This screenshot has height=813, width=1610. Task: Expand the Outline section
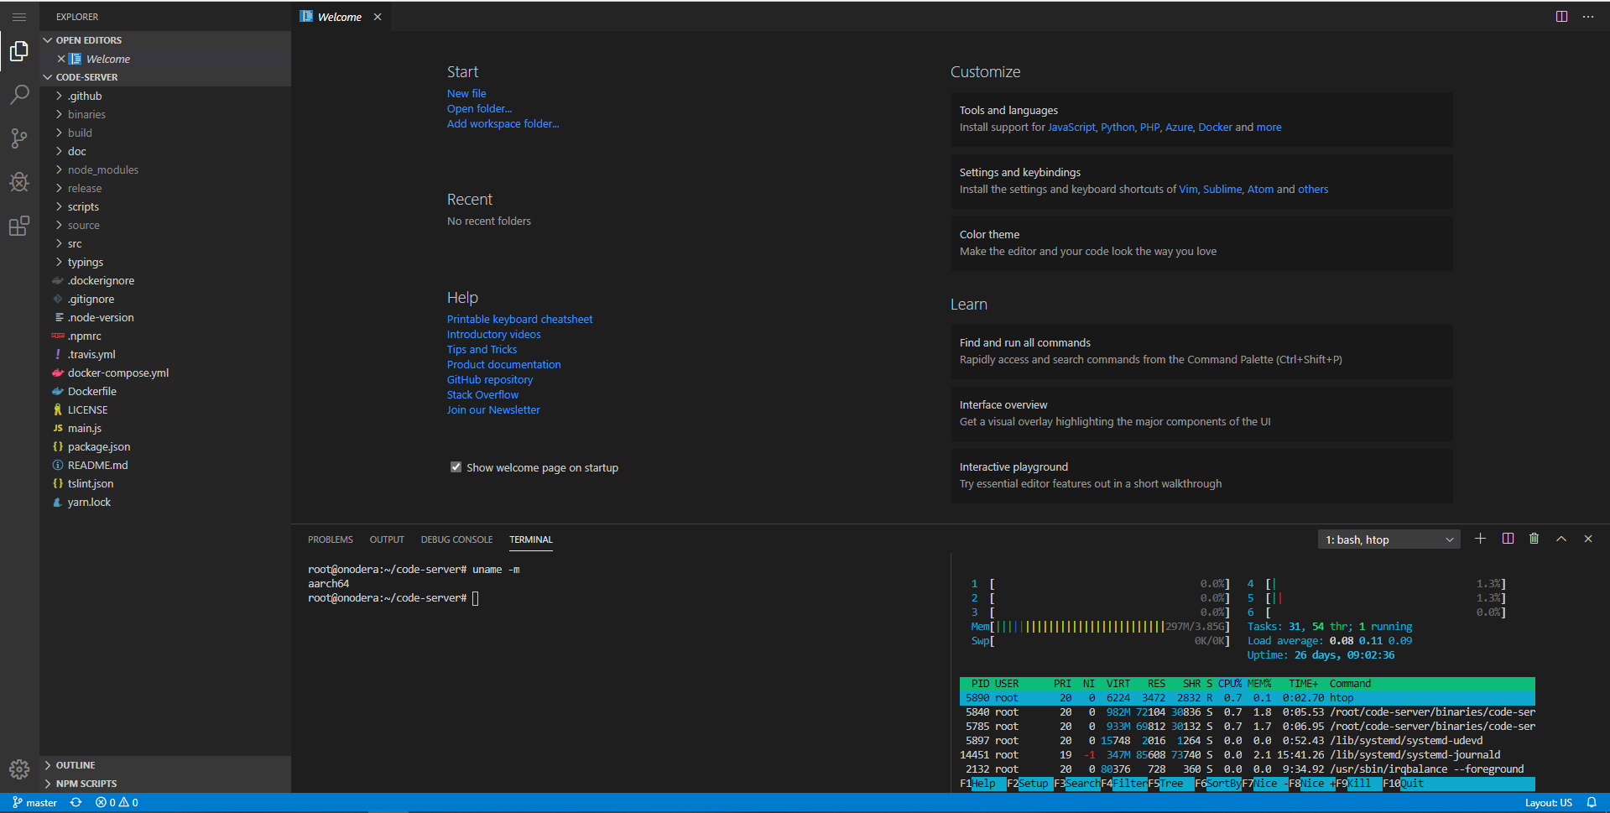tap(164, 765)
